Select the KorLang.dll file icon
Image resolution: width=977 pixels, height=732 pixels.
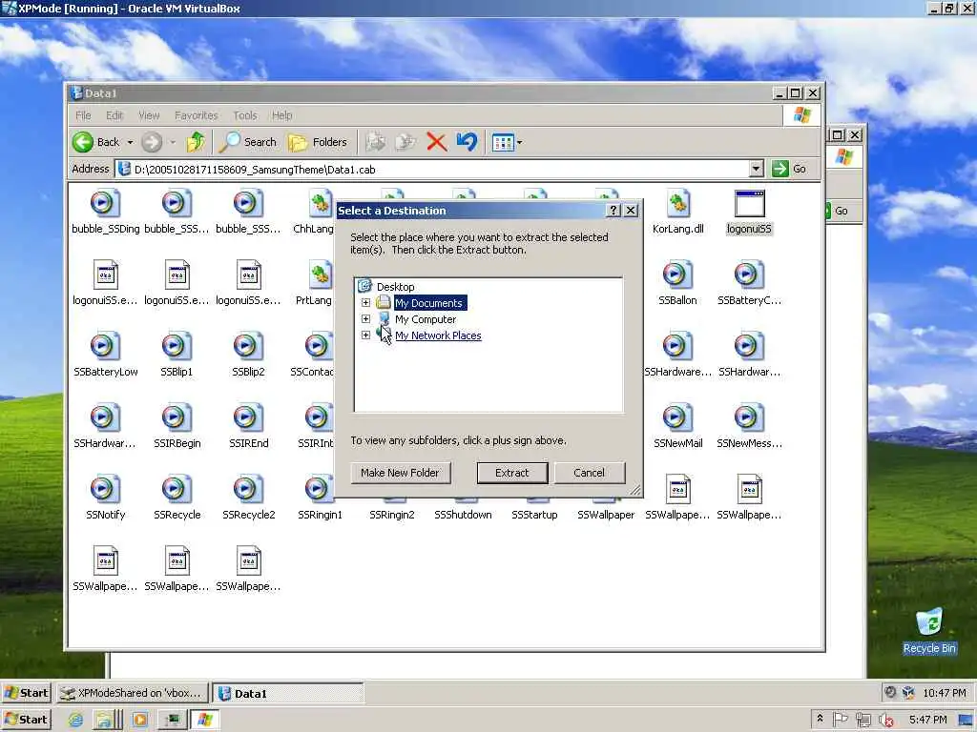[x=678, y=213]
